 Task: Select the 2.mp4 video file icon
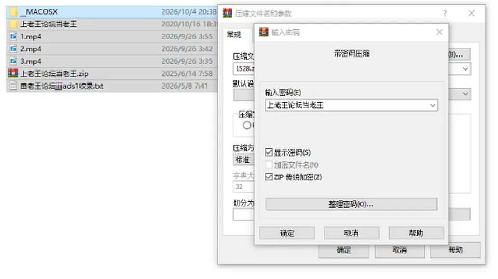coord(13,49)
